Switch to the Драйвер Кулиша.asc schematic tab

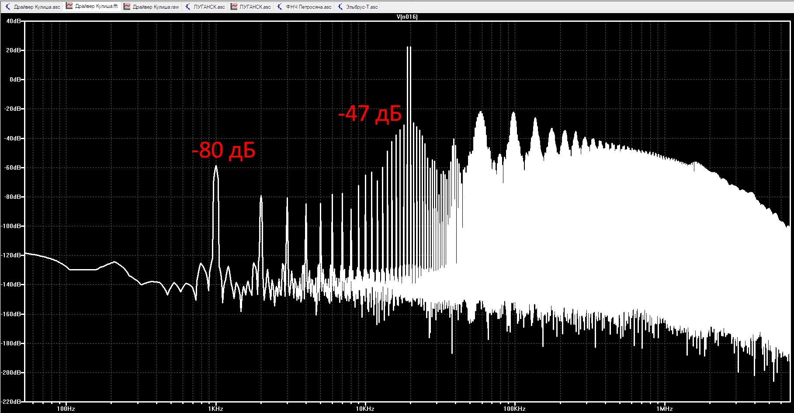pyautogui.click(x=32, y=7)
